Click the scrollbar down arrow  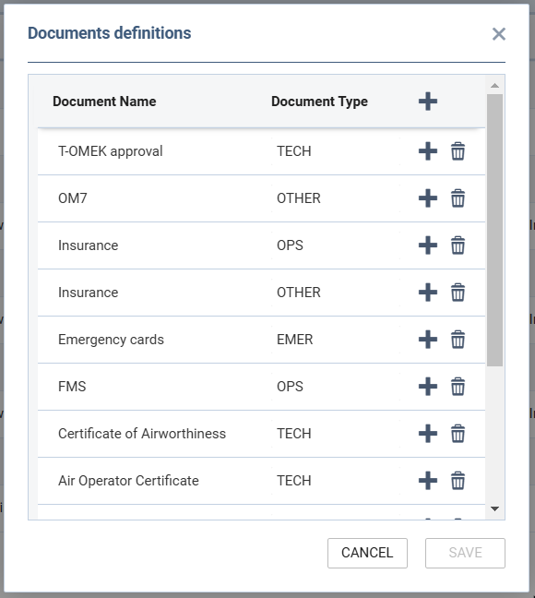[495, 508]
